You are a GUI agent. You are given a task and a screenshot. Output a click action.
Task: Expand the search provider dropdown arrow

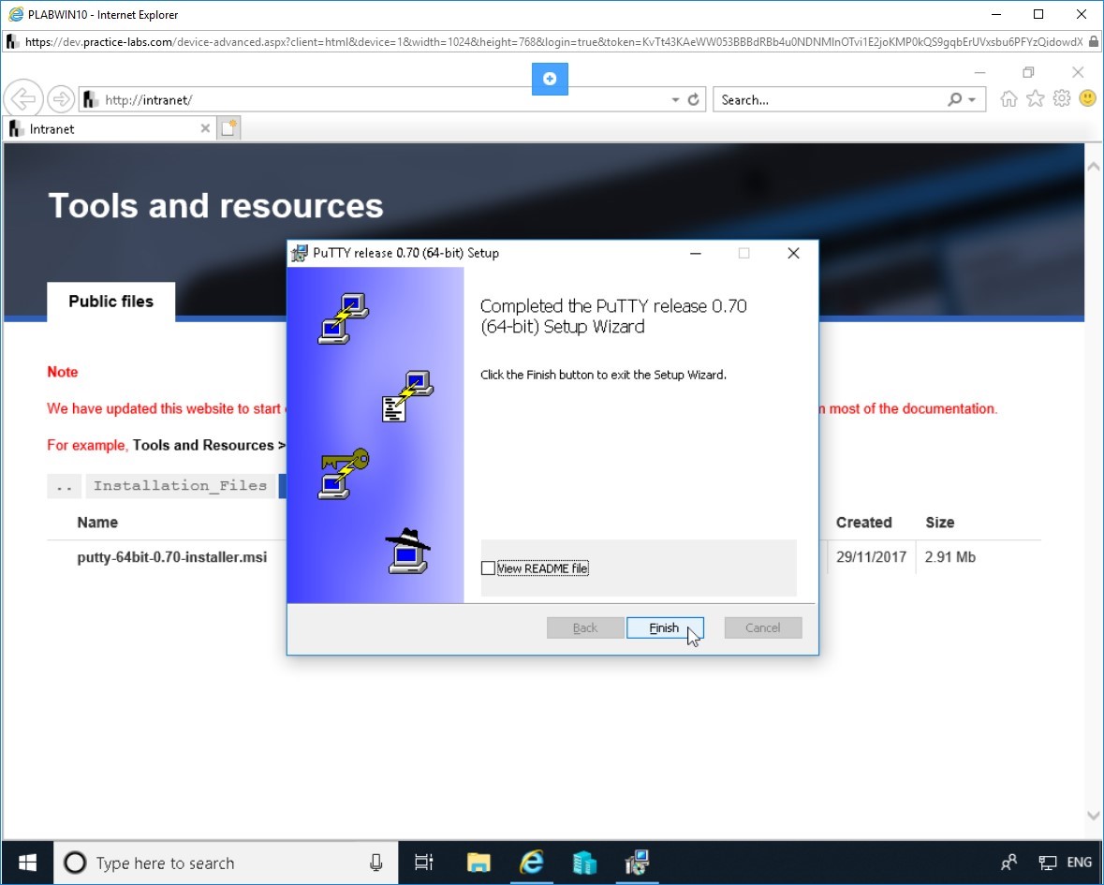[972, 100]
